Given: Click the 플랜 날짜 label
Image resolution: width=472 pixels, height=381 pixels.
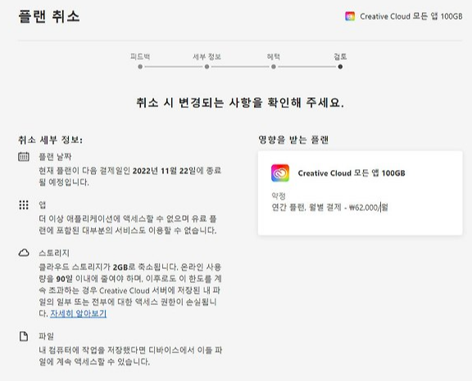Looking at the screenshot, I should (x=55, y=156).
